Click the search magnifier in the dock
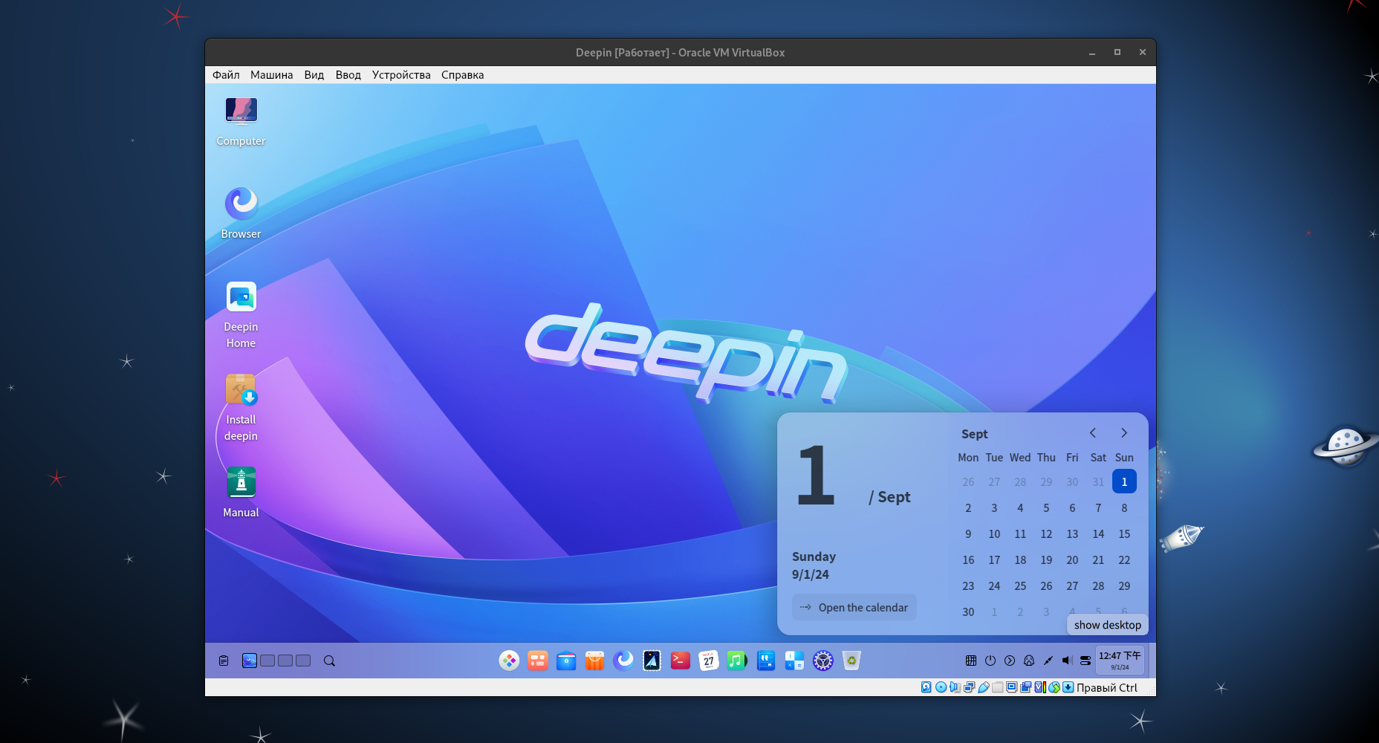Screen dimensions: 1379x743 pyautogui.click(x=329, y=661)
